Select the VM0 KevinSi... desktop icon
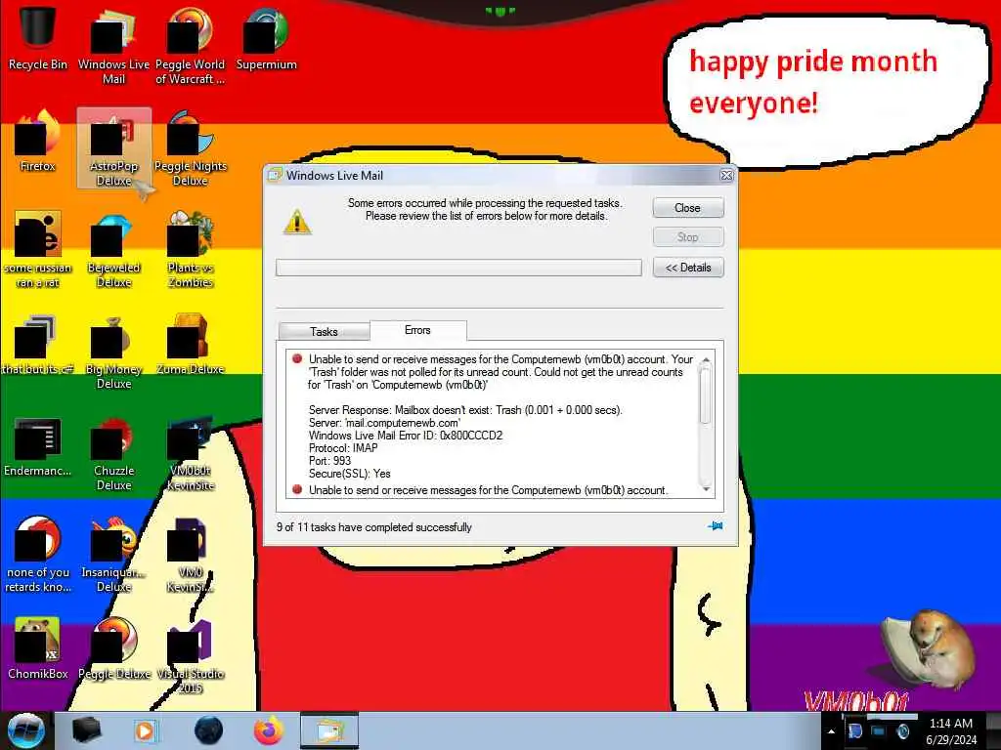Screen dimensions: 1001x750 [x=191, y=554]
